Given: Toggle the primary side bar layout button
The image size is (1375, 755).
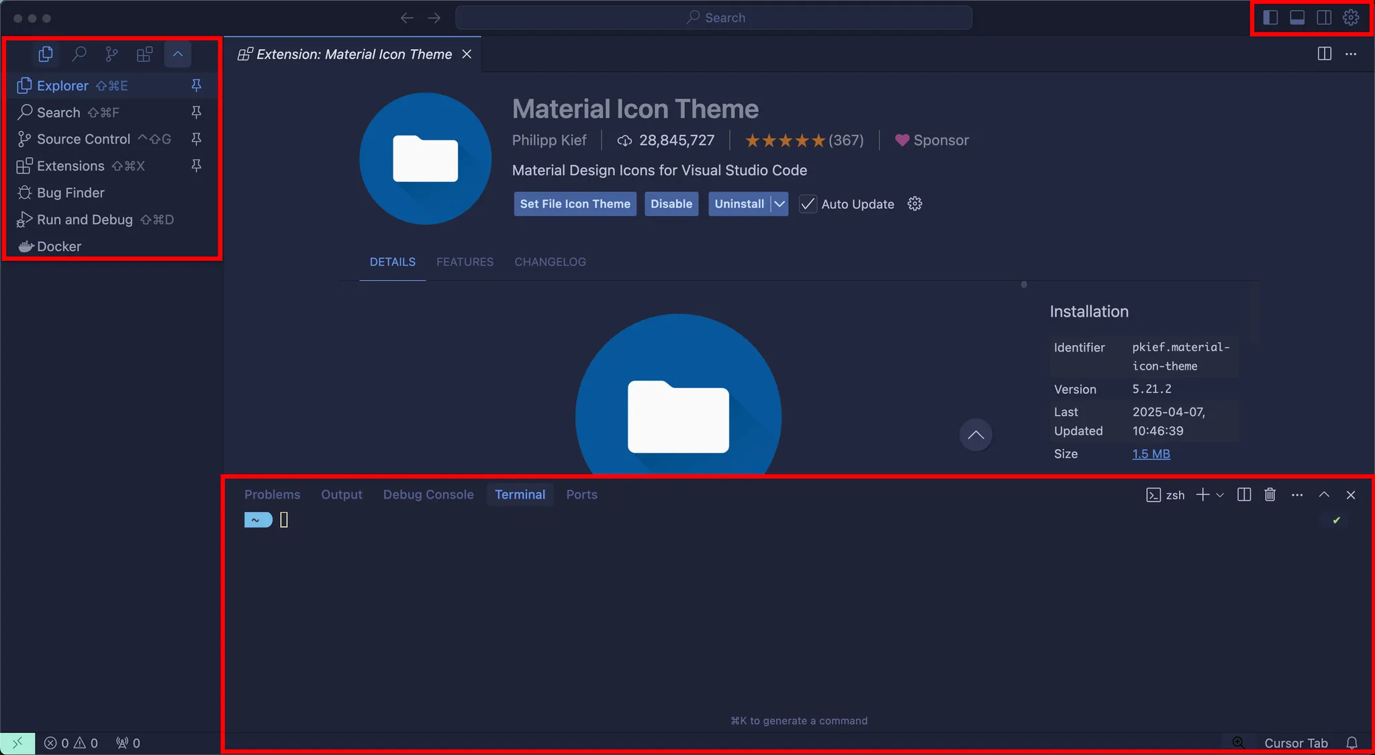Looking at the screenshot, I should click(1270, 17).
